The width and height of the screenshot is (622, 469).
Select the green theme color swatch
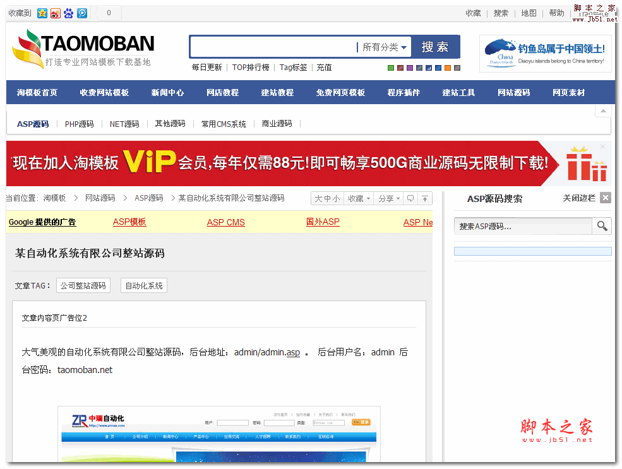tap(391, 68)
